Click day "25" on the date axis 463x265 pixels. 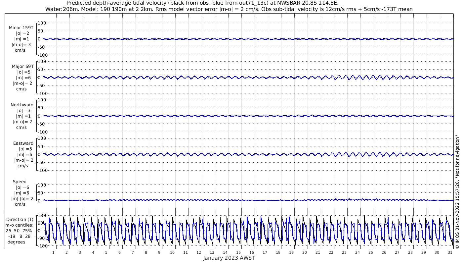371,252
